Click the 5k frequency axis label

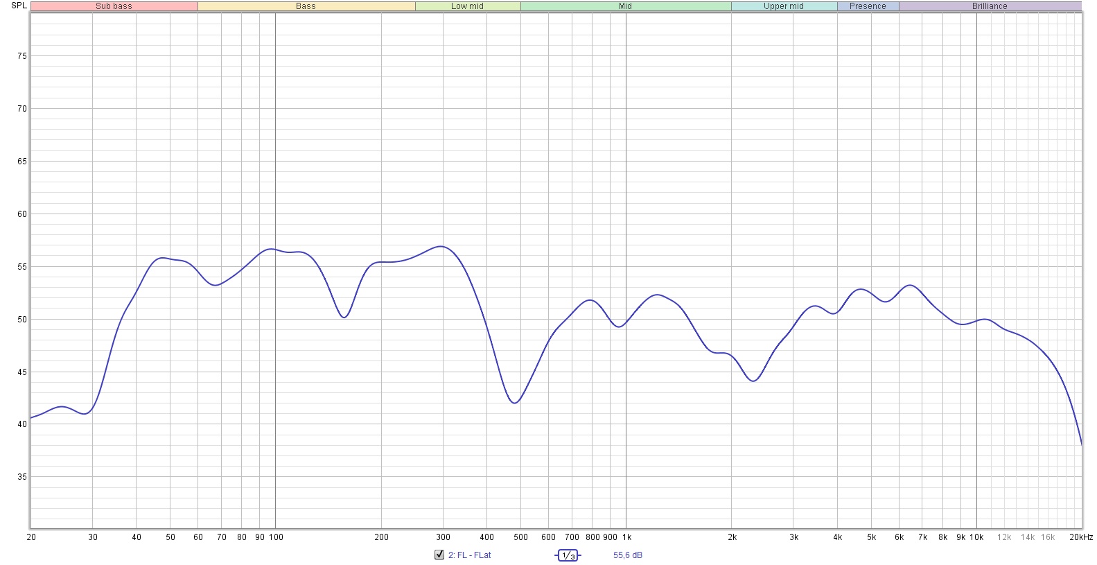click(x=871, y=537)
